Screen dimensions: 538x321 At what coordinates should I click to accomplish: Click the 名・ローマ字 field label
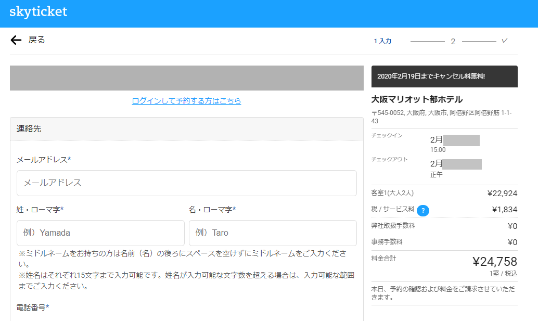coord(212,210)
